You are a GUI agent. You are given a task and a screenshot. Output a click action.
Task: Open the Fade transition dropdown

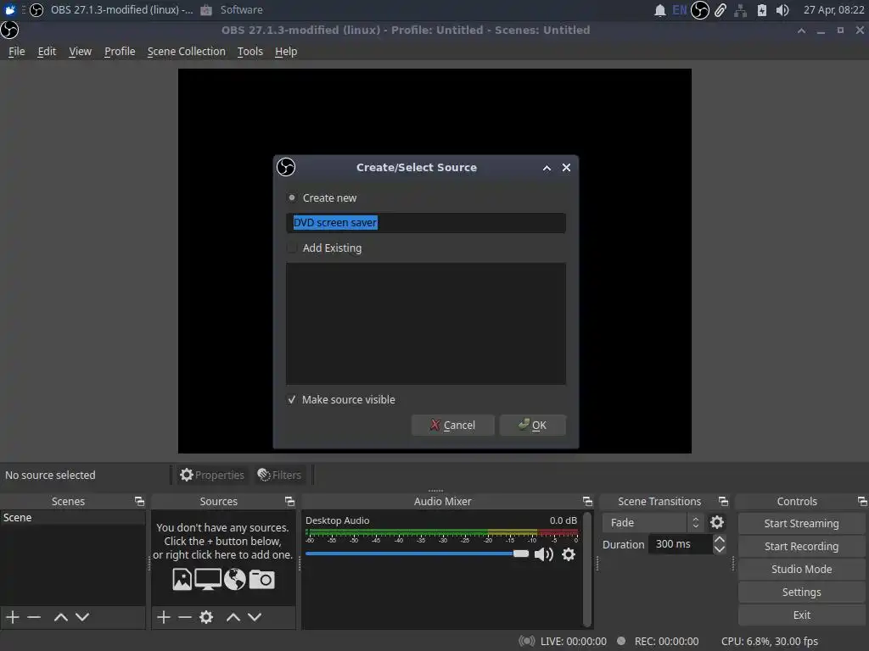653,522
